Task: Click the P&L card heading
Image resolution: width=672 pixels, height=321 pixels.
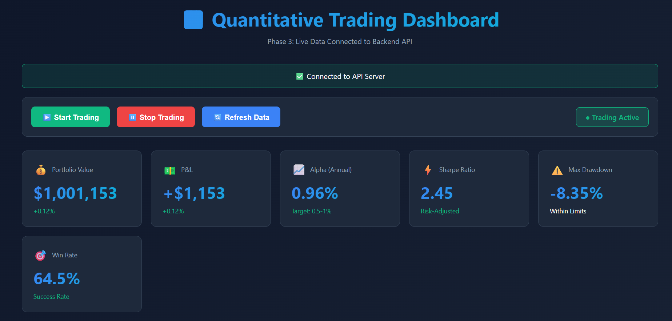Action: [x=187, y=170]
